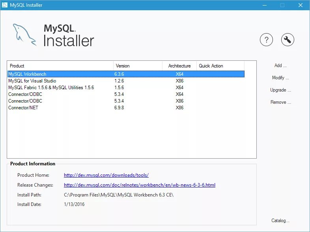Screen dimensions: 310x232
Task: Select the Connector/ODBC X86 row's product name
Action: [x=25, y=101]
